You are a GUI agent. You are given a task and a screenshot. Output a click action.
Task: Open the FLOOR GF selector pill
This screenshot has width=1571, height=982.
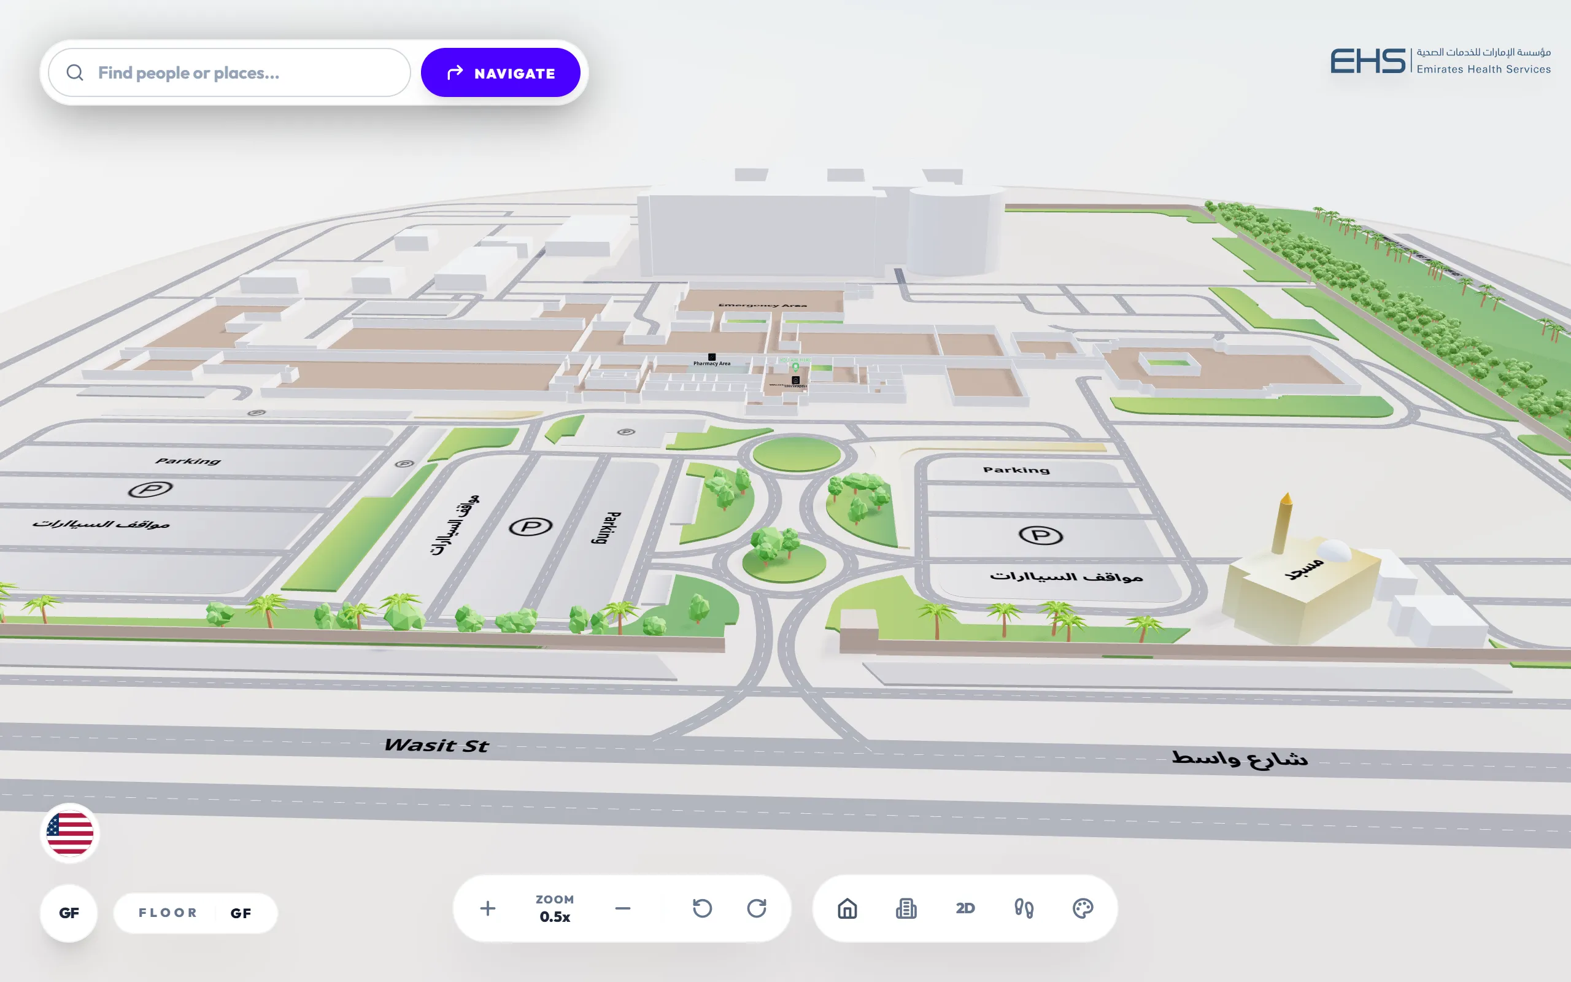(x=195, y=913)
